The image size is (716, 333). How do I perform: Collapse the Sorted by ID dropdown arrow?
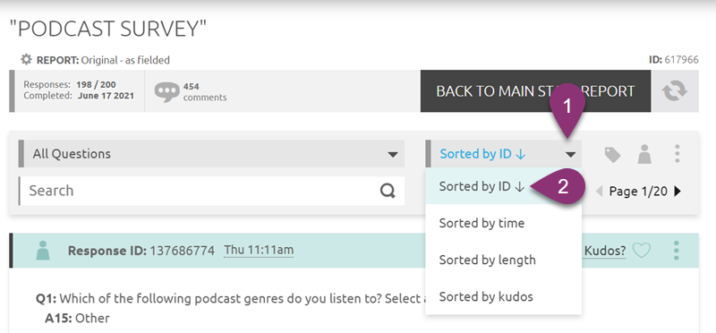coord(570,155)
